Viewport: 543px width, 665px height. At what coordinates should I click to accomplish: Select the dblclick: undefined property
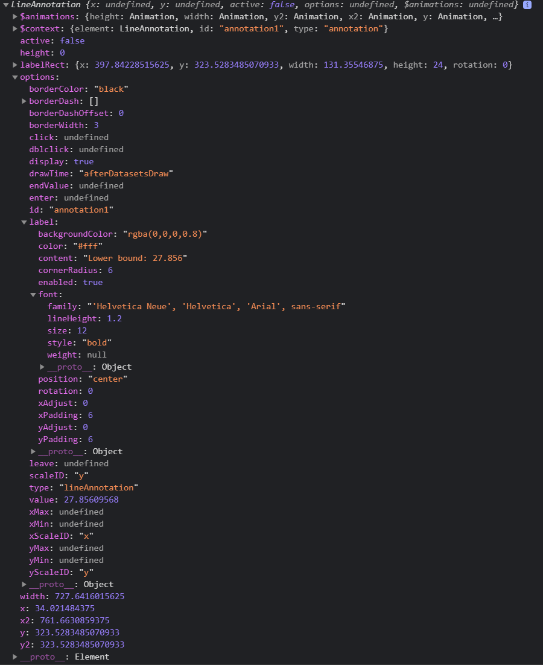[x=76, y=150]
